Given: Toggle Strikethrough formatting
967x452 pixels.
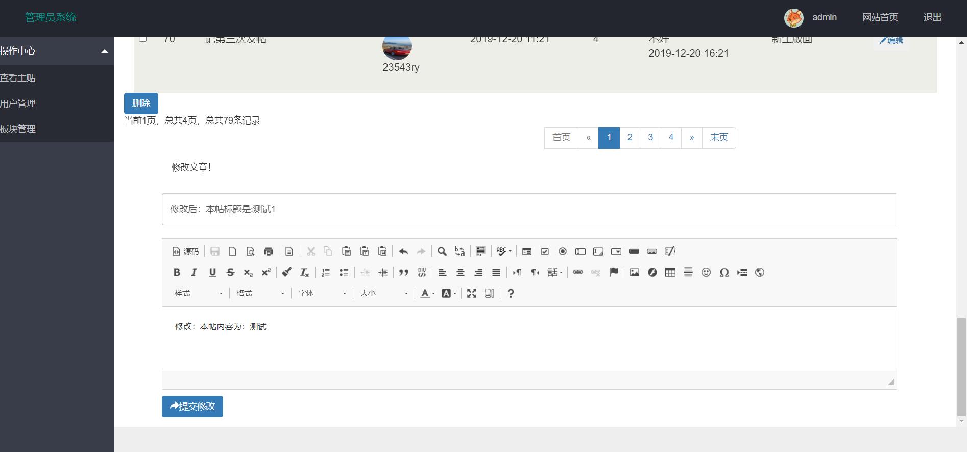Looking at the screenshot, I should click(x=230, y=272).
